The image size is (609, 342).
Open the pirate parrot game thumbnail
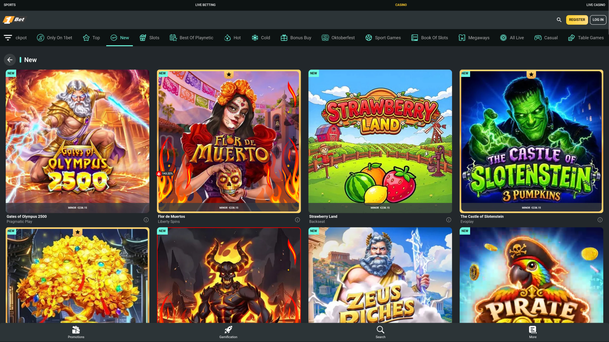pos(531,275)
